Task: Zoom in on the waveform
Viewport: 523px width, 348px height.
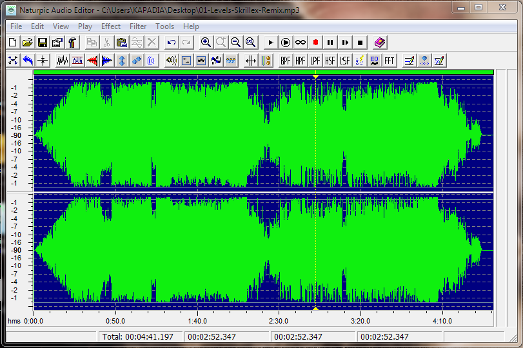Action: pyautogui.click(x=206, y=43)
